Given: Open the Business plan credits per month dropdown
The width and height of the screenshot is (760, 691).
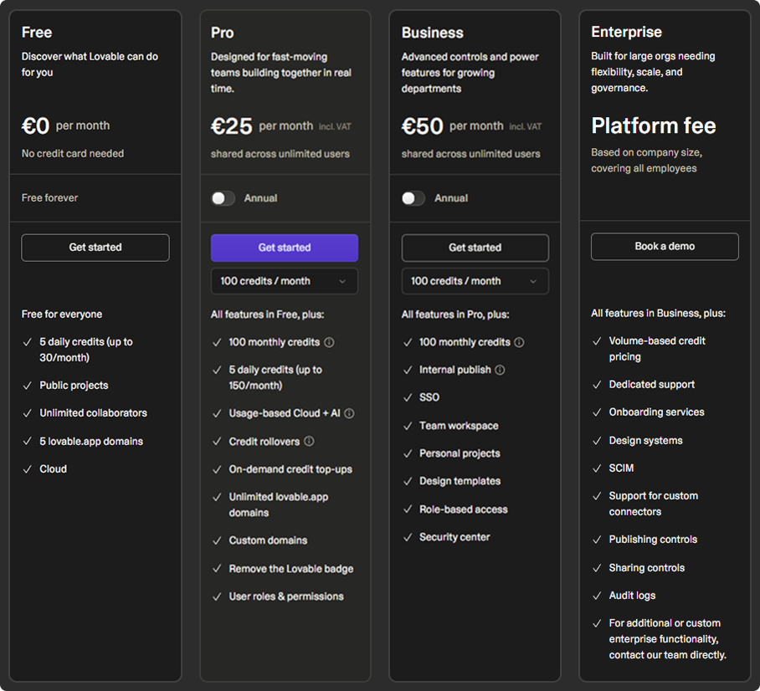Looking at the screenshot, I should pyautogui.click(x=475, y=281).
